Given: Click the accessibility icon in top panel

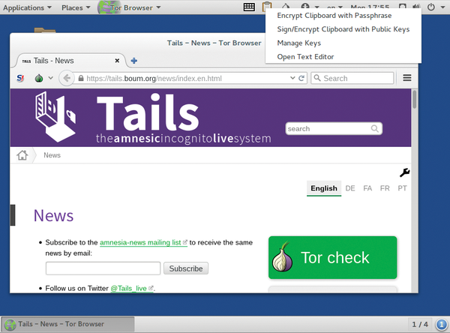Looking at the screenshot, I should pos(305,6).
